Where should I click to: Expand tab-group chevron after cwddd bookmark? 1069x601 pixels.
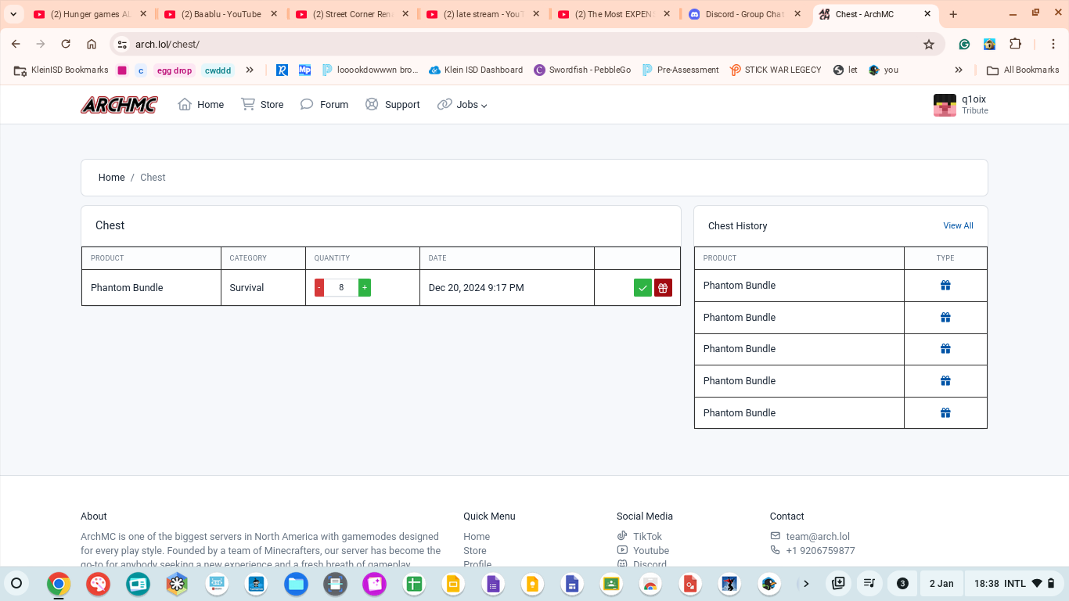click(250, 70)
